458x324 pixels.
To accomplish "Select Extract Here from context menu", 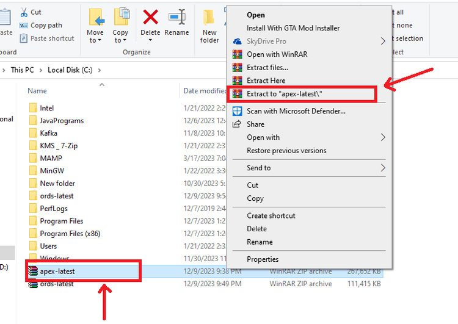I will point(266,81).
